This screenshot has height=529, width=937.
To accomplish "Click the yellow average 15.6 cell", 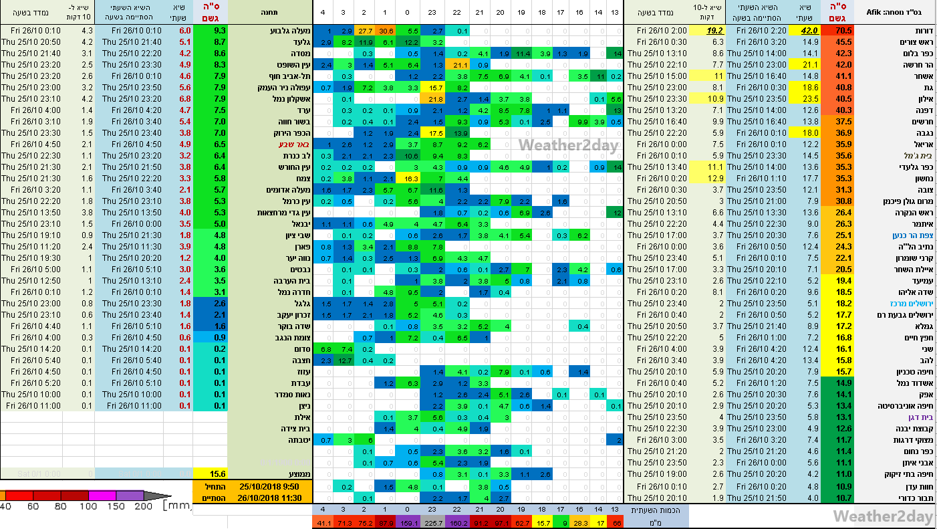I will tap(211, 473).
